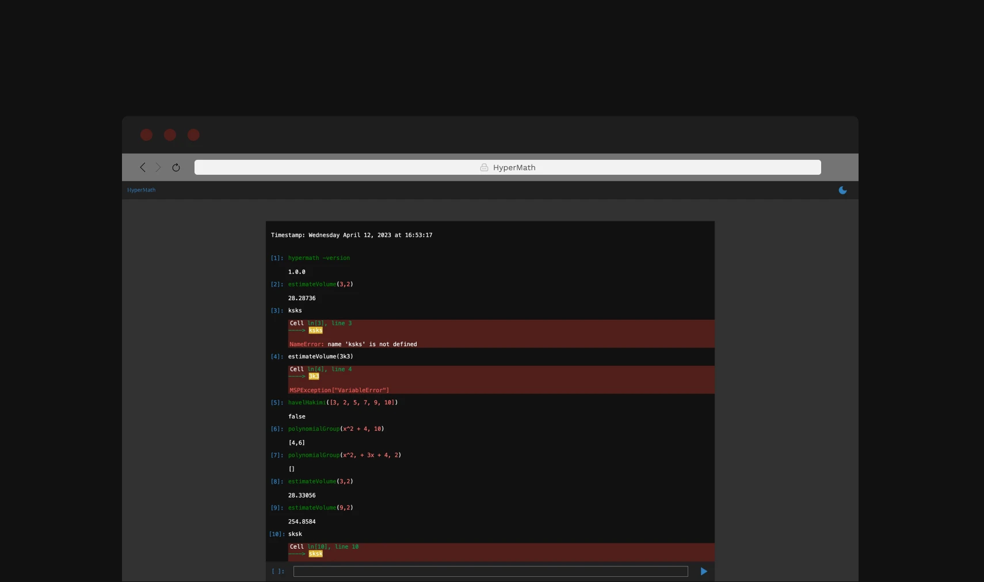
Task: Click the highlighted 3k3 token in traceback
Action: [314, 376]
